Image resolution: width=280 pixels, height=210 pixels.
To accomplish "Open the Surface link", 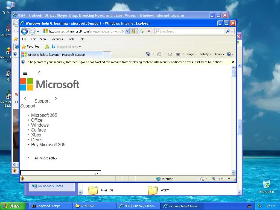I will point(39,130).
